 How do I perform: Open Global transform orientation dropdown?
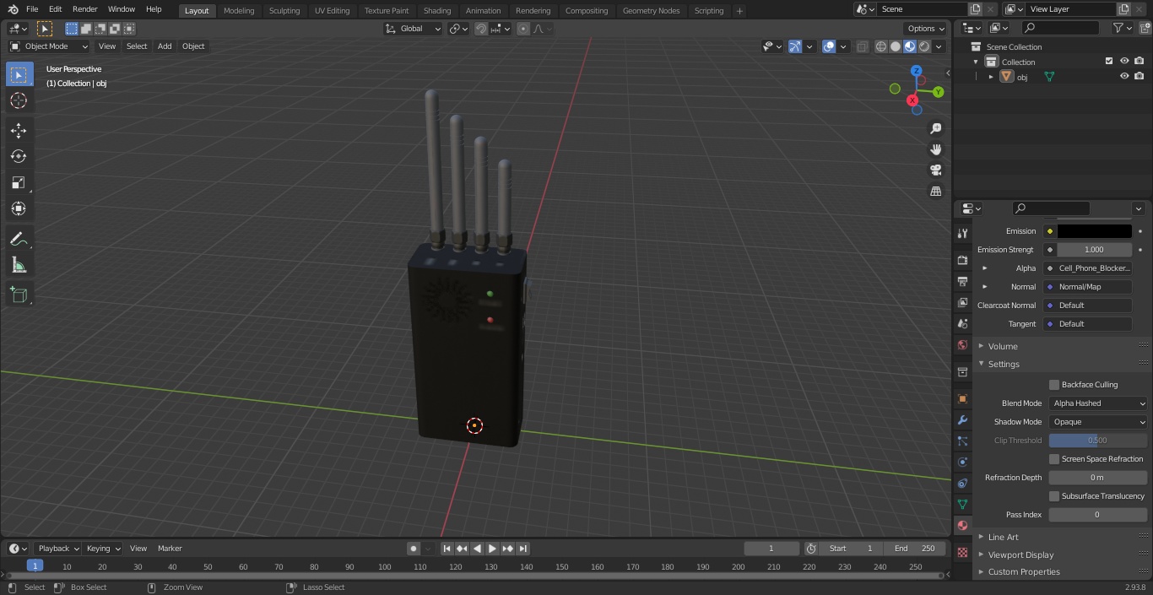point(414,29)
